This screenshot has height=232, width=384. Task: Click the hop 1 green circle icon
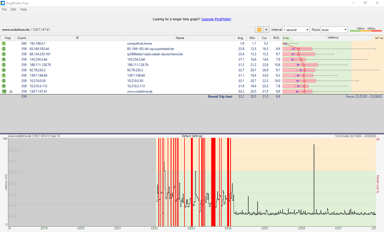[4, 44]
